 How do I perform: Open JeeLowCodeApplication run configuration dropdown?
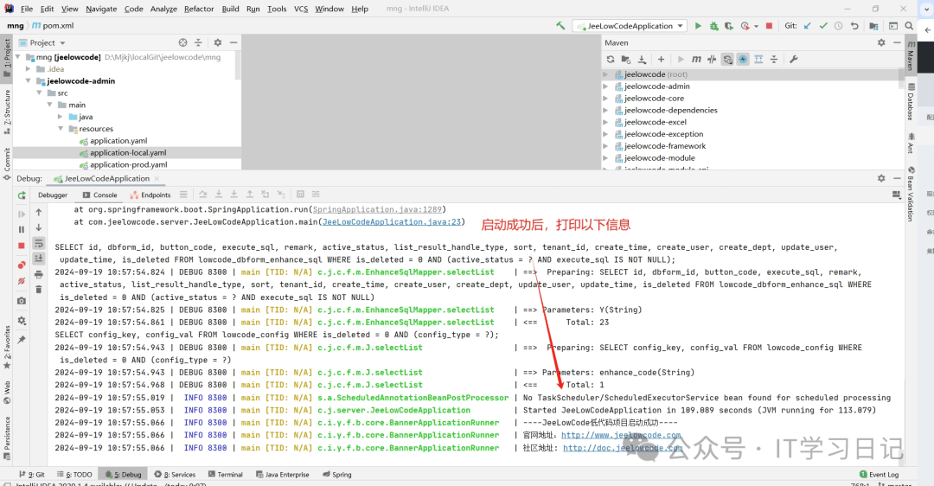pyautogui.click(x=630, y=26)
